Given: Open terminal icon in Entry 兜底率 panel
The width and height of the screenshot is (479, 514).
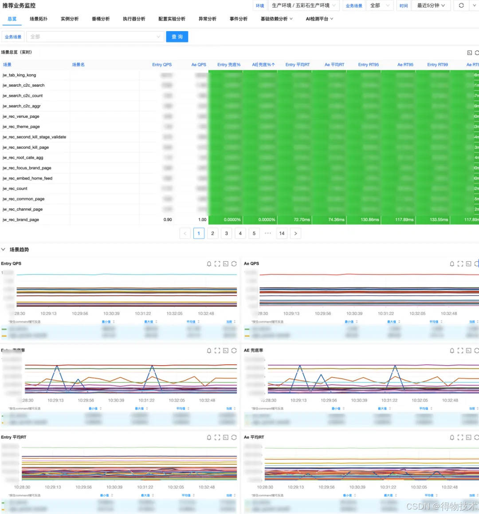Looking at the screenshot, I should coord(226,351).
